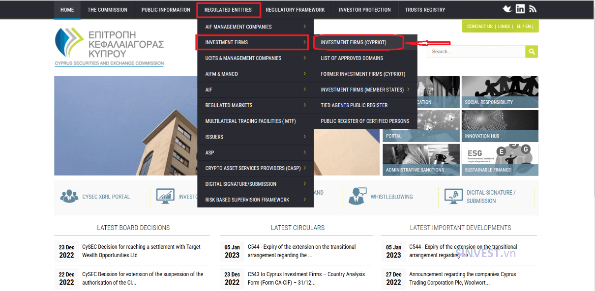Open the Twitter social icon

click(x=507, y=9)
